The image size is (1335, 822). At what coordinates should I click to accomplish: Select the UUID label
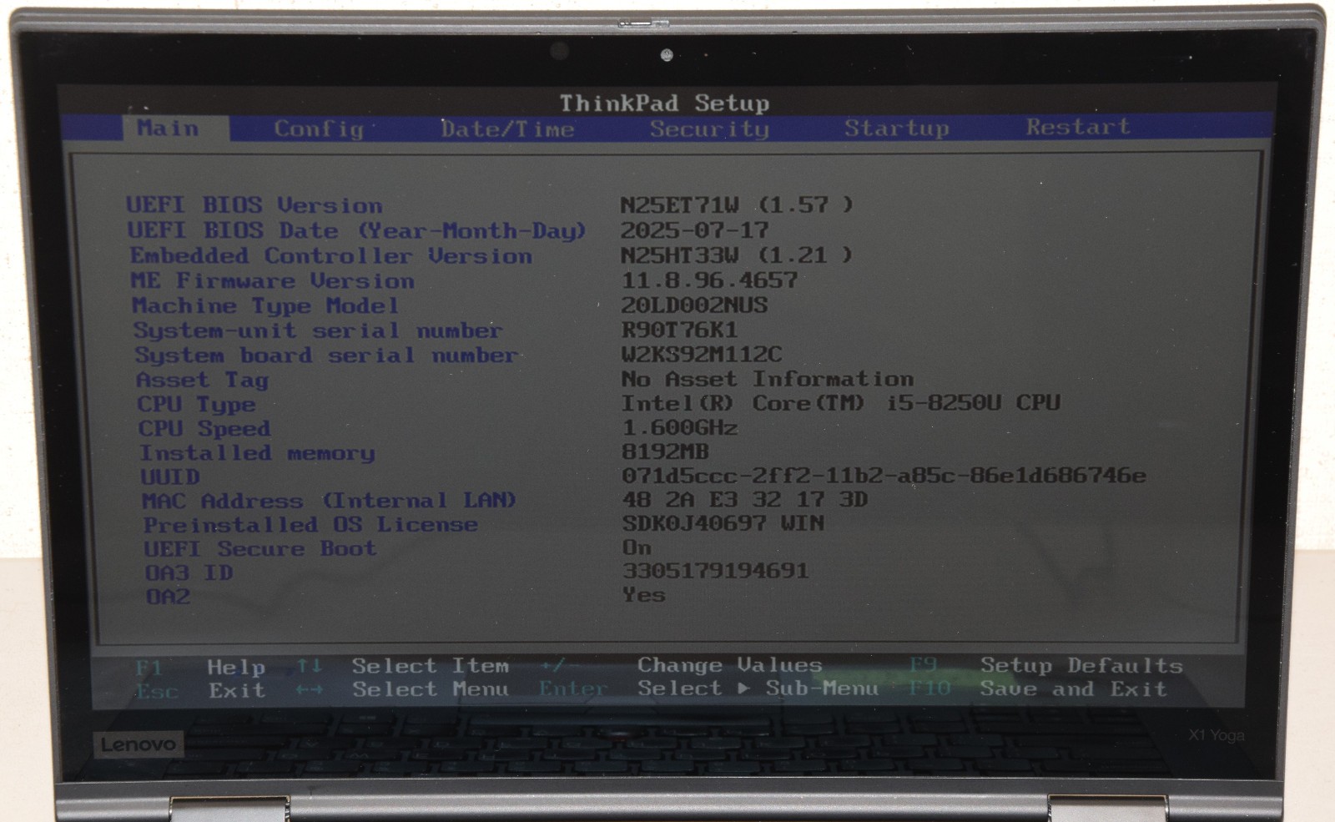170,477
